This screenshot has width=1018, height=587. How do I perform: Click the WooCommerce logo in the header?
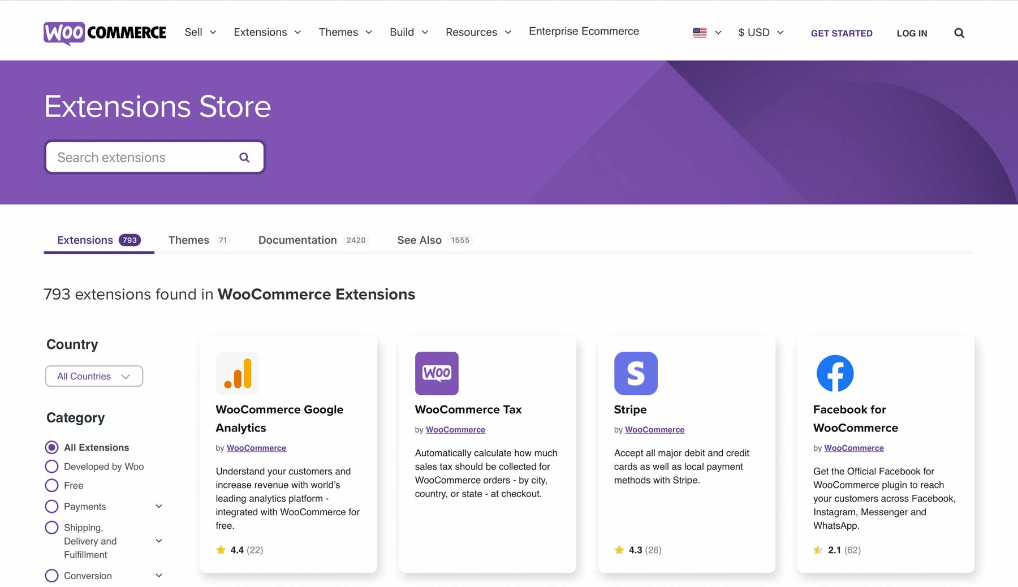(x=105, y=33)
